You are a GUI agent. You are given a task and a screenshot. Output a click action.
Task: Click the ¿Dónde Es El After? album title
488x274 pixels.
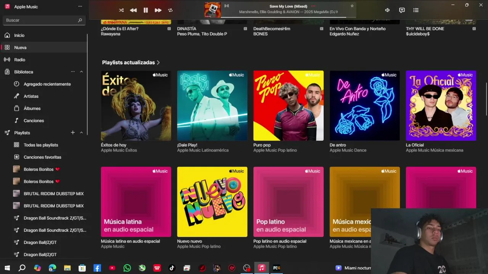pos(120,29)
